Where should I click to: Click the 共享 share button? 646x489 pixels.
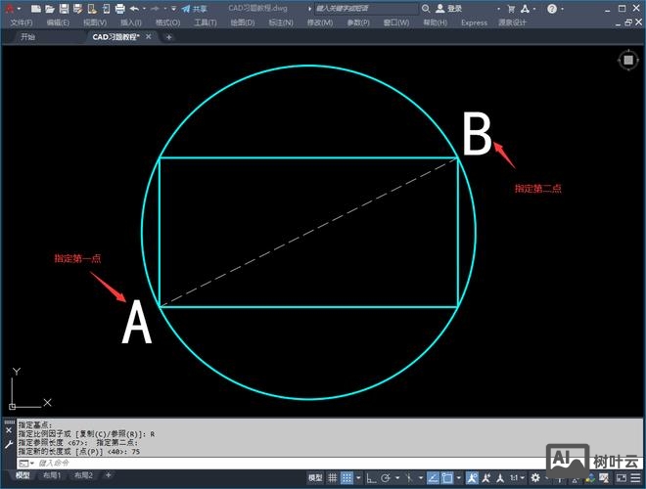point(194,8)
